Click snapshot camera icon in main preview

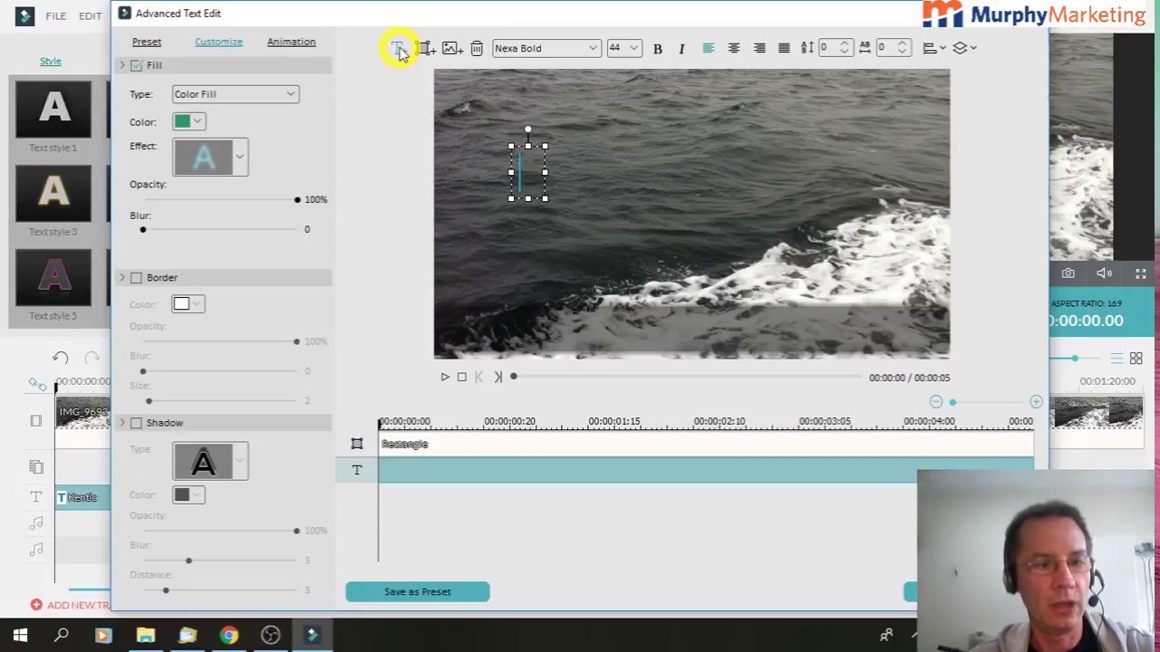pos(1068,273)
